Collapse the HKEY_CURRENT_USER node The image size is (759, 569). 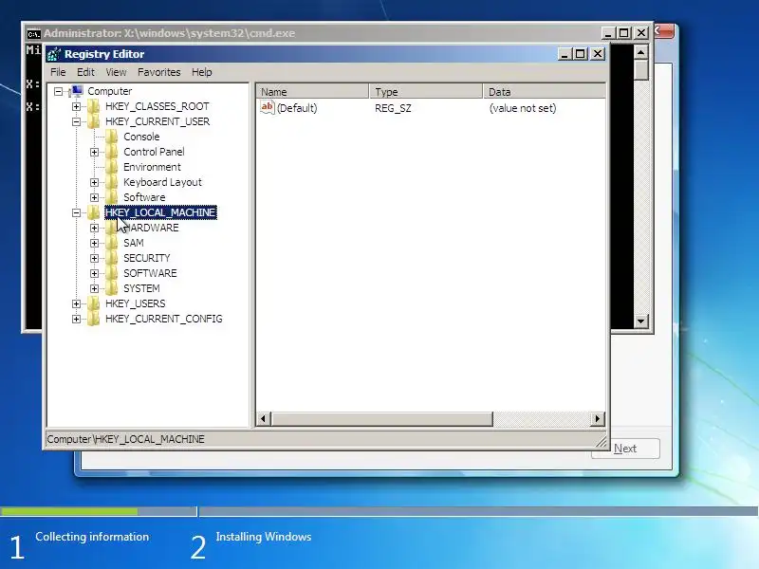76,121
